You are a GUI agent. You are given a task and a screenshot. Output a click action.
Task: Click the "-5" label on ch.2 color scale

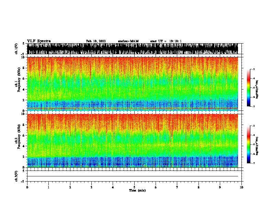253,144
